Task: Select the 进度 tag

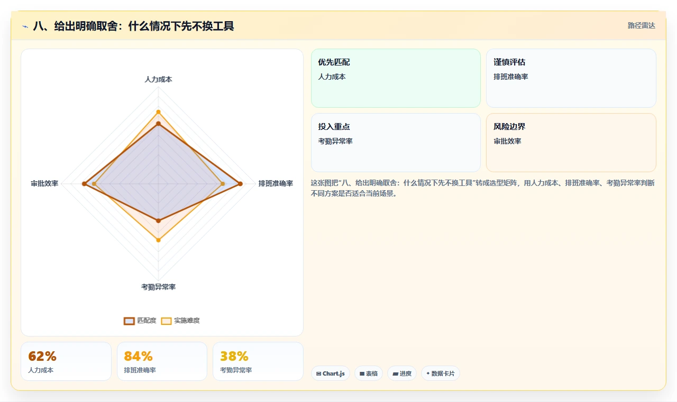Action: (x=402, y=373)
